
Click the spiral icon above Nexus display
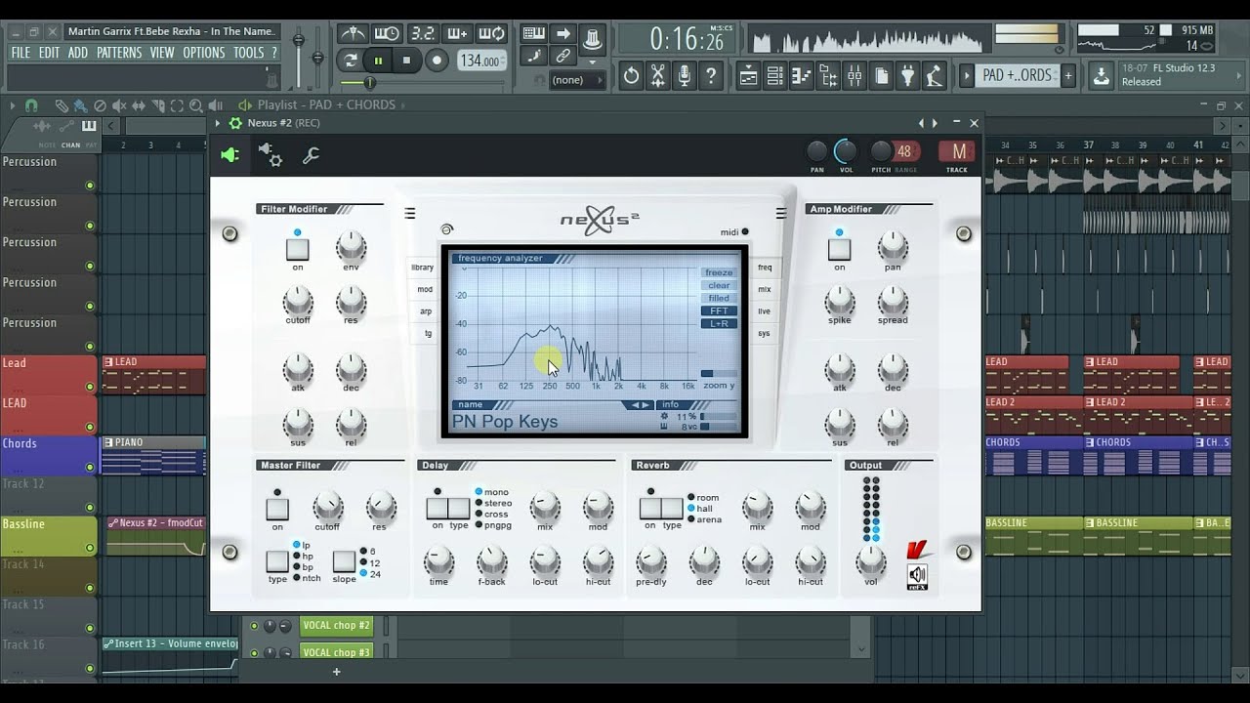[x=447, y=229]
